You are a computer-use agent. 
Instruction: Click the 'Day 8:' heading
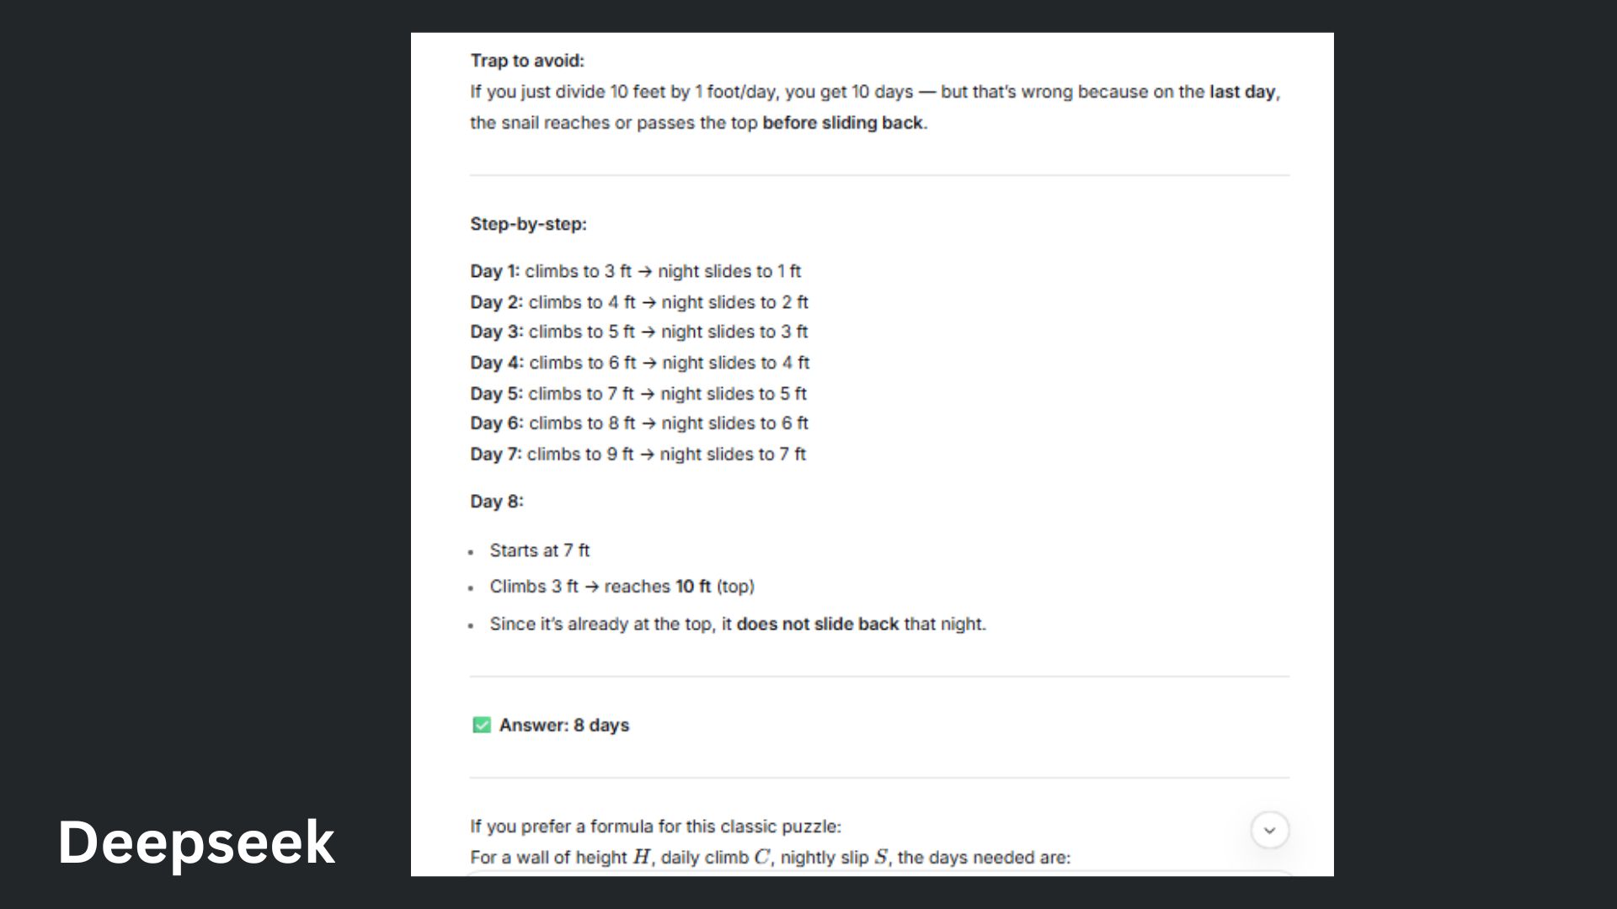497,502
